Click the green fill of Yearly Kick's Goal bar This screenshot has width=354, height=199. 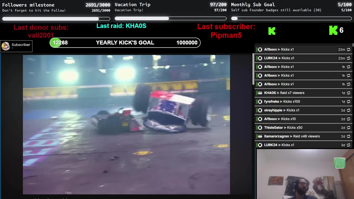point(55,43)
